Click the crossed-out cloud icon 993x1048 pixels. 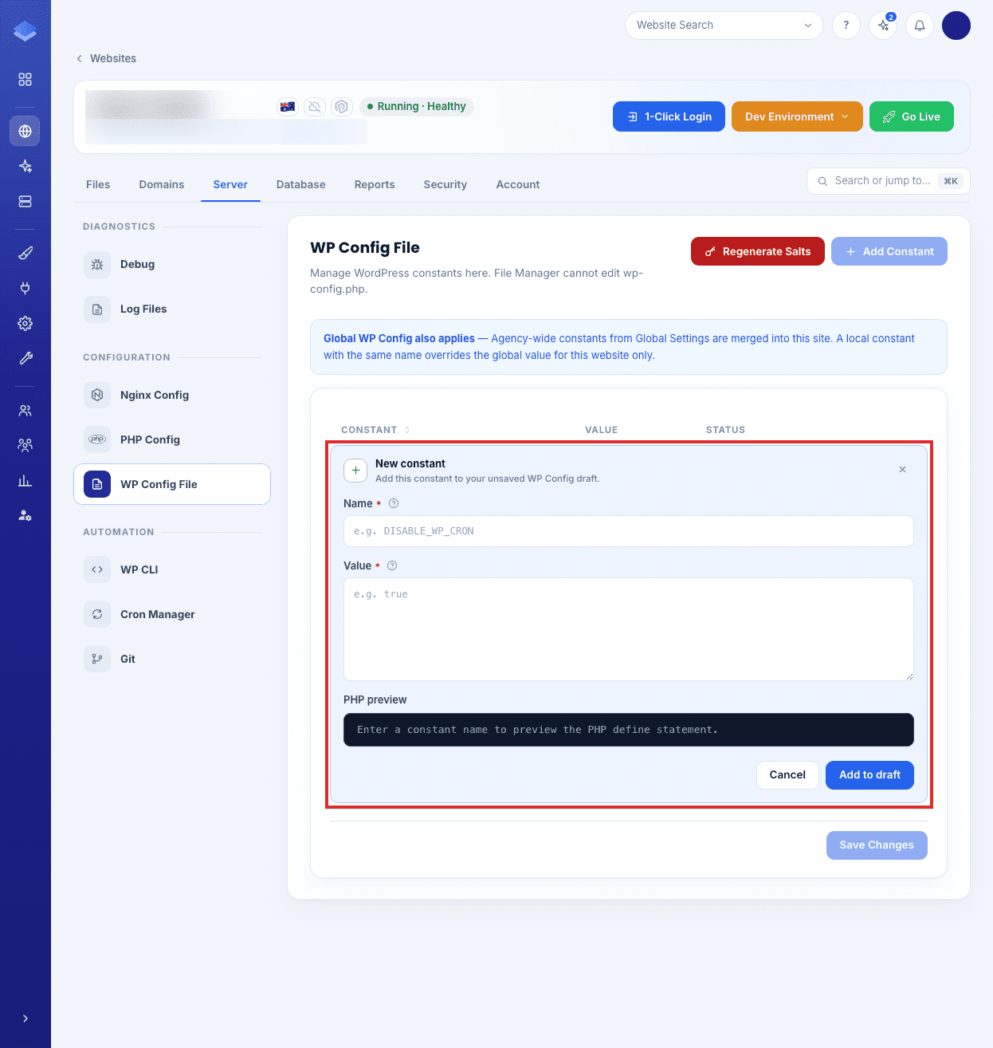pyautogui.click(x=315, y=107)
